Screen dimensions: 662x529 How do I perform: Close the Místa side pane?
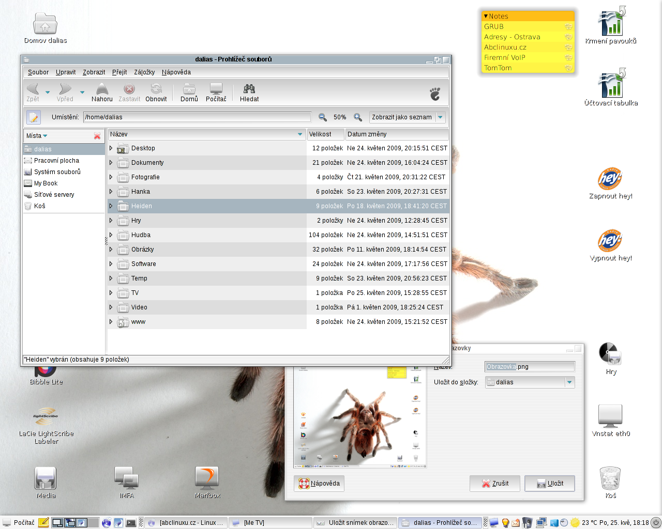(x=97, y=136)
